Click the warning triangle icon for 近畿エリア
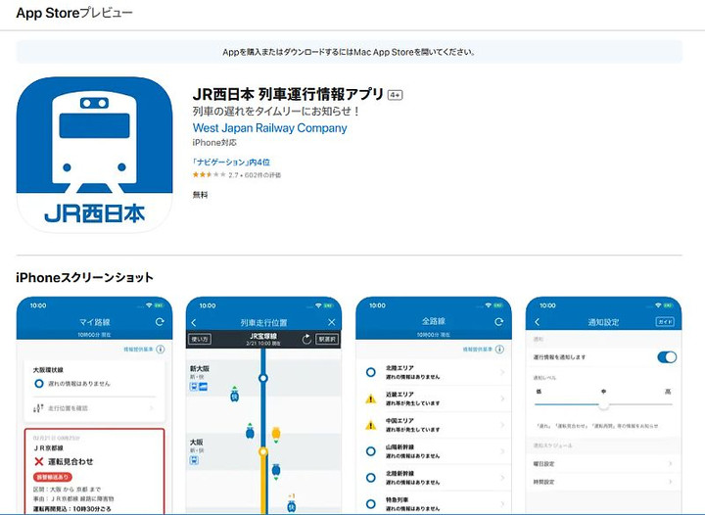705x515 pixels. point(371,398)
